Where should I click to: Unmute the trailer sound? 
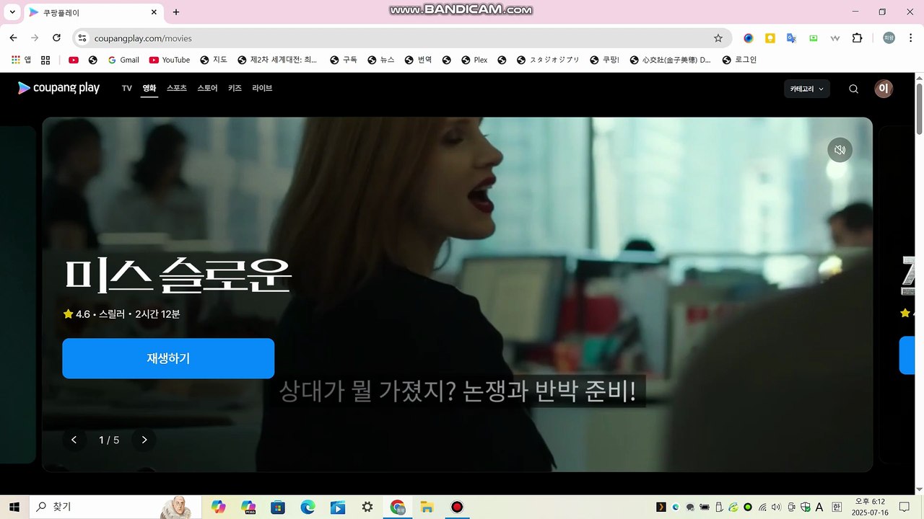tap(840, 150)
